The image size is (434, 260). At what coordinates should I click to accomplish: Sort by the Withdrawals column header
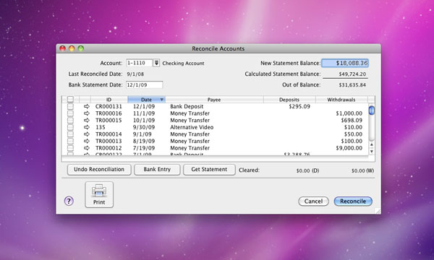coord(341,100)
